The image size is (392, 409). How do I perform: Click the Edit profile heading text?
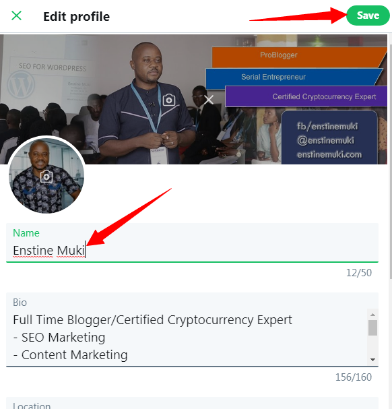click(76, 17)
